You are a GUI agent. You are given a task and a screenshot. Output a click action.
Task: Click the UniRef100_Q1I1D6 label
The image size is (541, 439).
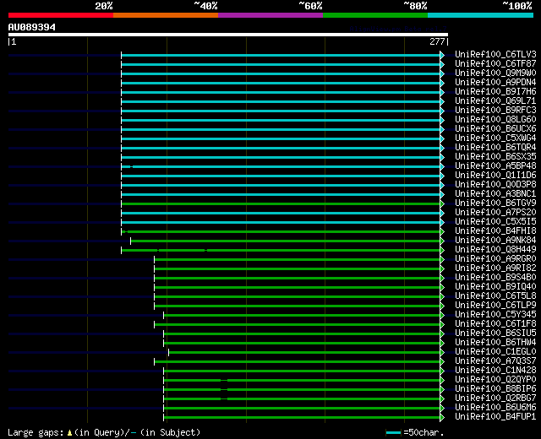(495, 176)
